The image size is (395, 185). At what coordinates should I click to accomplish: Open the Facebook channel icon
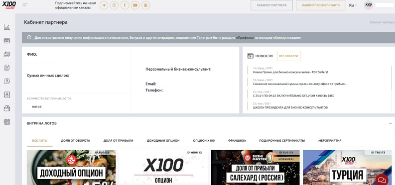[x=125, y=5]
